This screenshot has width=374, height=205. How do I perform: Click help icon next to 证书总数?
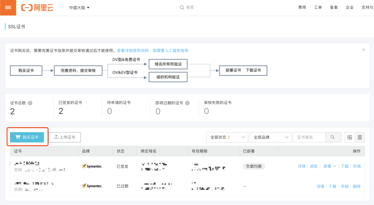(30, 103)
